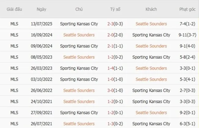Open Seattle Sounders link in 13/07/2025 row
The width and height of the screenshot is (199, 128).
pos(151,24)
